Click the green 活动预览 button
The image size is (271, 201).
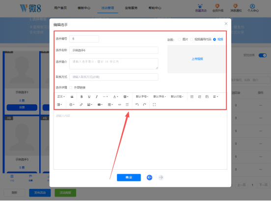(x=65, y=193)
